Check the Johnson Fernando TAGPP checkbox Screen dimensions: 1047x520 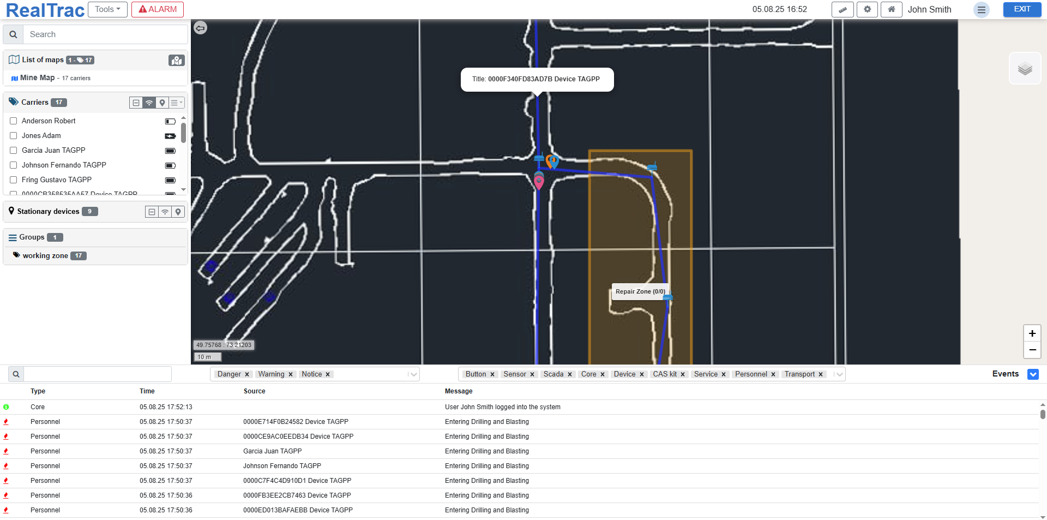14,165
